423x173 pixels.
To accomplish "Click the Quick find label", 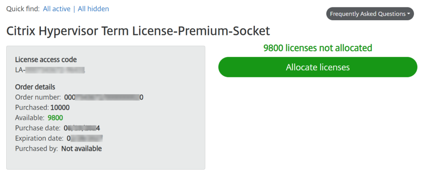I will (23, 9).
